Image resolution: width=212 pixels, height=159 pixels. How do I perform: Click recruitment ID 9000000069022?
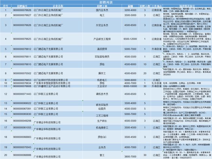22,103
